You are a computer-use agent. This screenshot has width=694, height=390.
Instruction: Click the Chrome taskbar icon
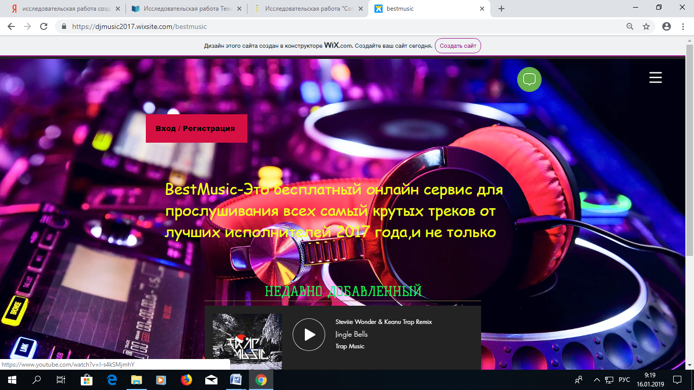pos(261,380)
